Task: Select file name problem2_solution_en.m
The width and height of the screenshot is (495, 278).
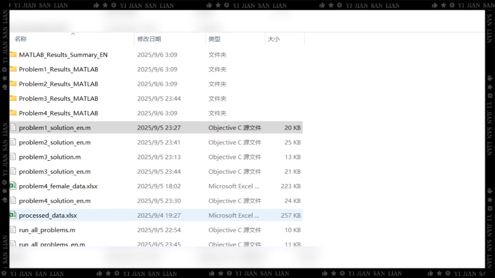Action: tap(55, 142)
